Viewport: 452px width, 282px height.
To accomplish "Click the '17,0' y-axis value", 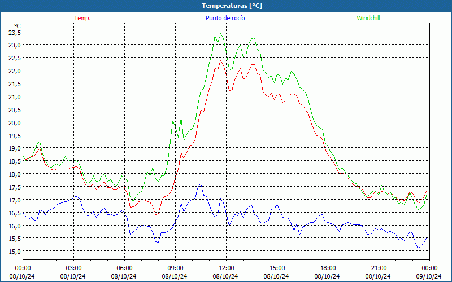I will [x=15, y=200].
